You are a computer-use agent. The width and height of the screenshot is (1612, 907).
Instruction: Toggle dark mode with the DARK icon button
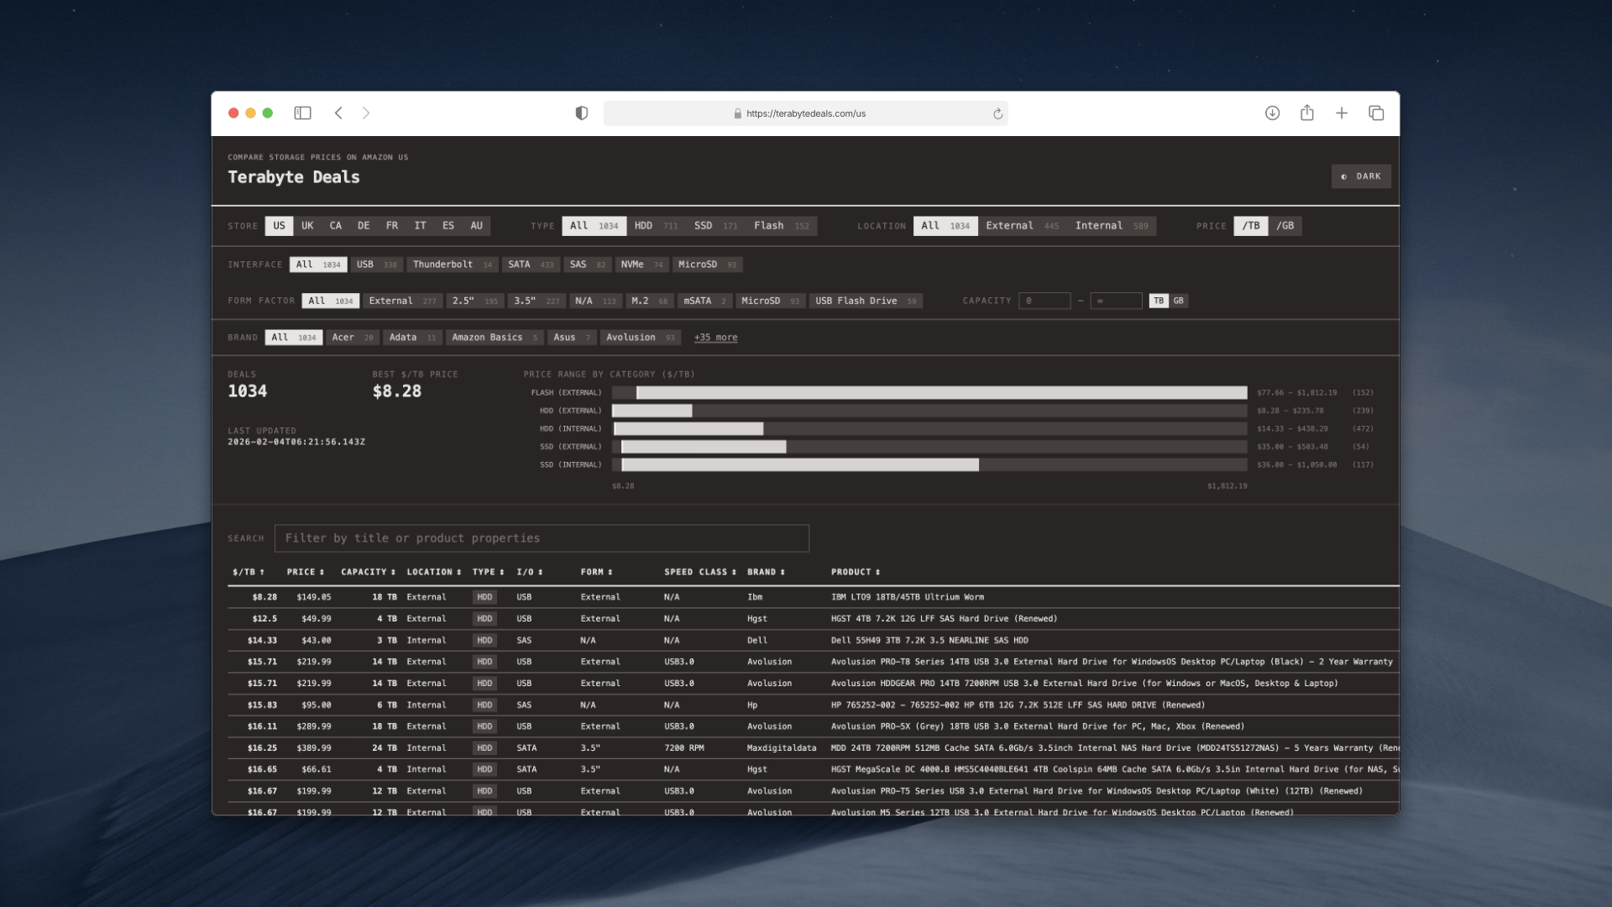click(x=1360, y=176)
